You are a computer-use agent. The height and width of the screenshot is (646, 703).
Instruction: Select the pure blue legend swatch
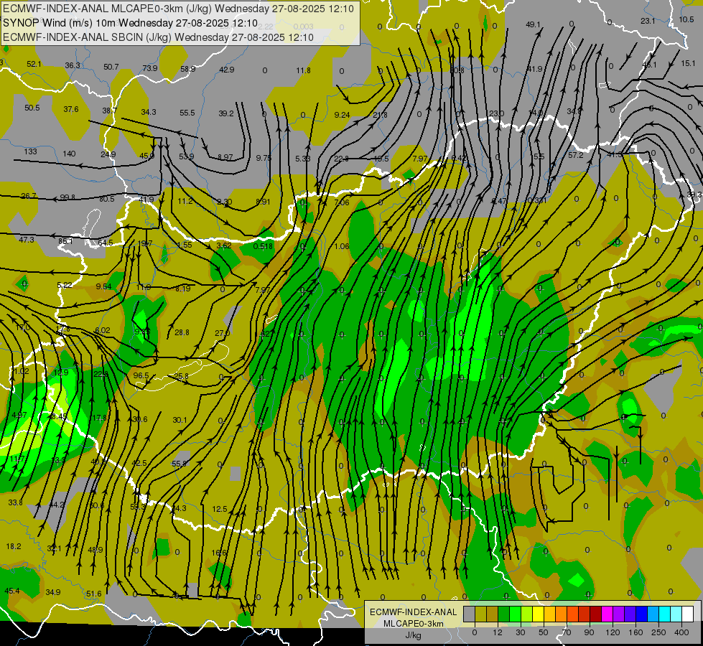pyautogui.click(x=642, y=614)
